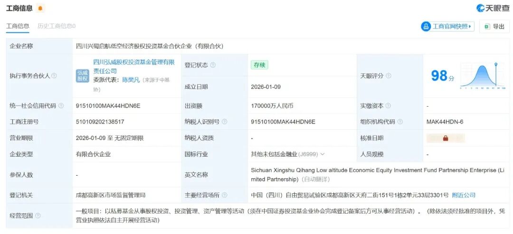Click the locked 核准日期 lock icon
The width and height of the screenshot is (513, 234).
tap(446, 138)
